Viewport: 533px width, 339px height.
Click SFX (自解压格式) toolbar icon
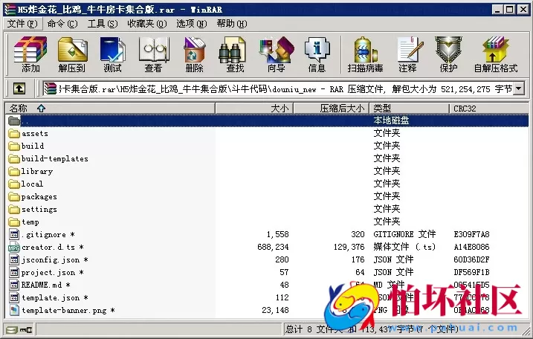click(496, 54)
